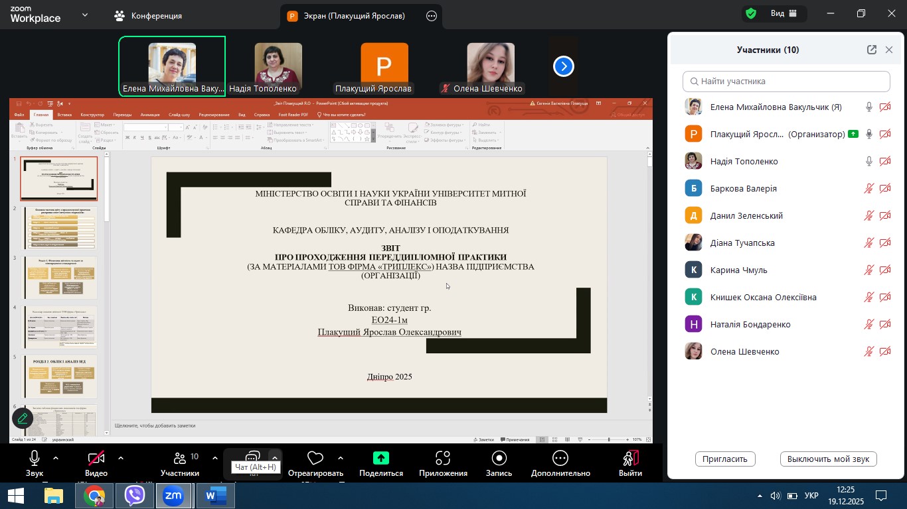
Task: Click in the Найти участника search field
Action: pos(786,82)
